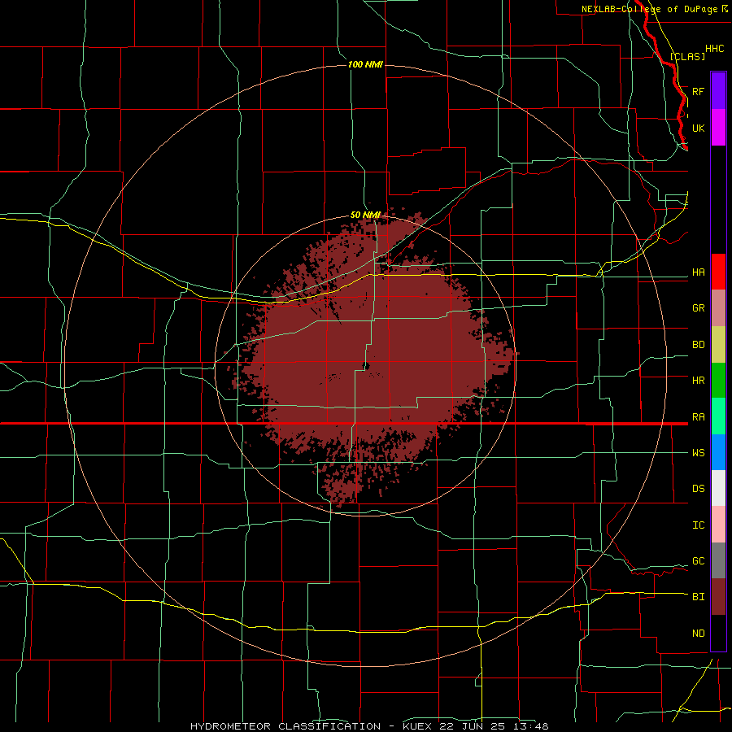Click the black radar site dot

(x=366, y=367)
